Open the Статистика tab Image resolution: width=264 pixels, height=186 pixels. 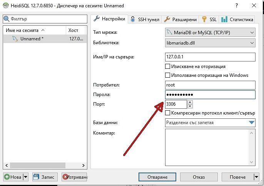click(x=237, y=20)
